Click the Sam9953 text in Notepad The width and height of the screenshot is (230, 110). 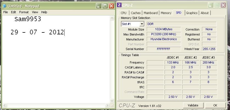(x=28, y=19)
